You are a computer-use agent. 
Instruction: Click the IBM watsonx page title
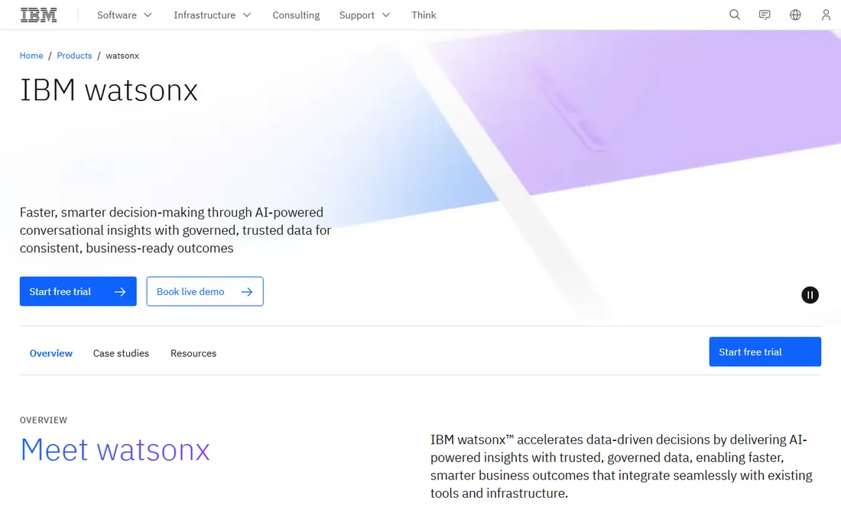click(109, 89)
